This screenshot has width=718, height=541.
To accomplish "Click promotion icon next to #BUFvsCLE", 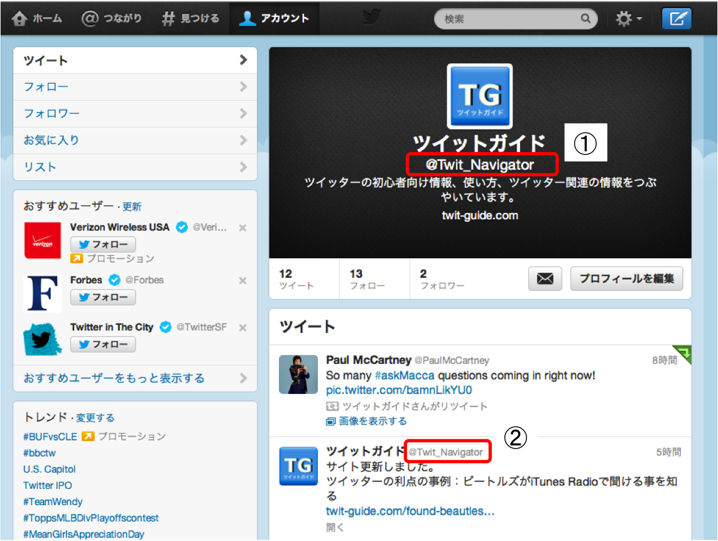I will (x=88, y=436).
